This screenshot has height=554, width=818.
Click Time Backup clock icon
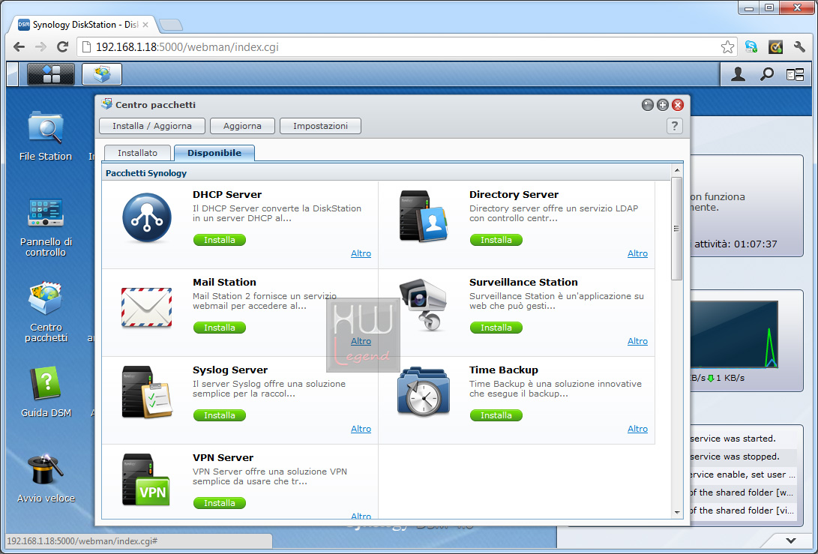point(423,392)
